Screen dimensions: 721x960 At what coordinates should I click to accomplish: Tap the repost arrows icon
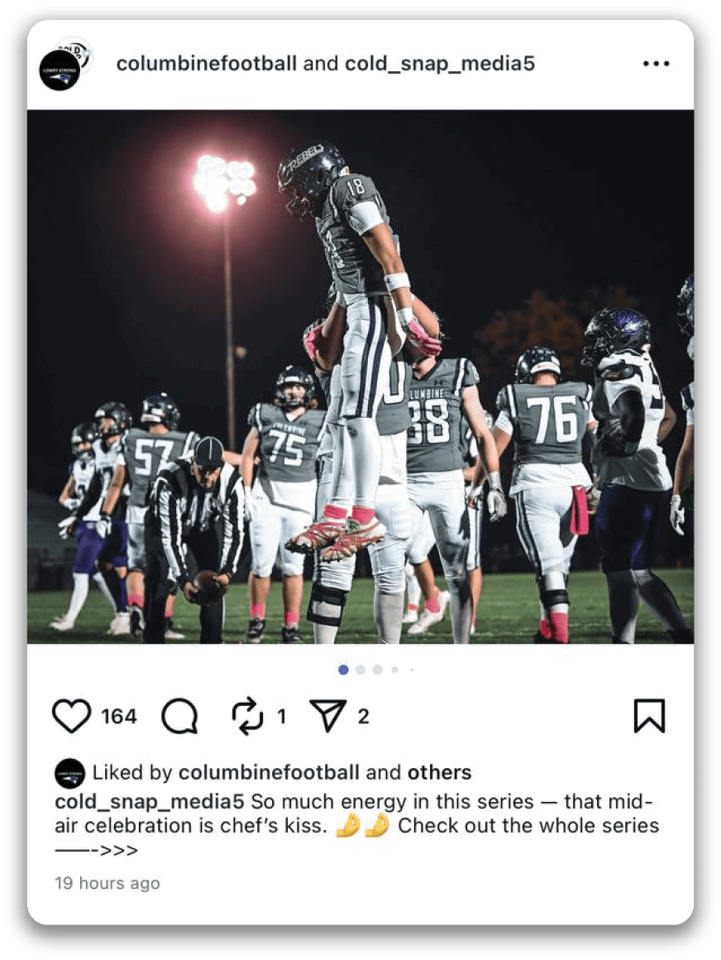click(248, 716)
